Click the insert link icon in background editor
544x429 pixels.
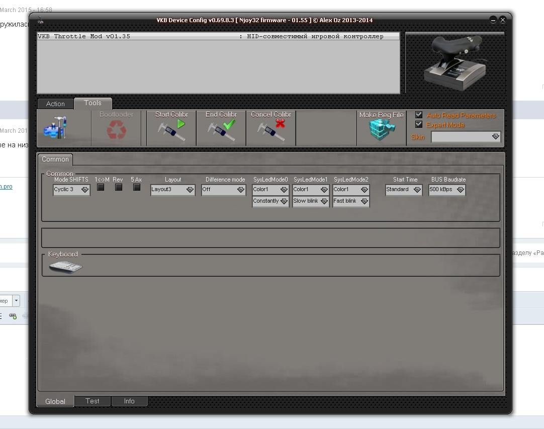click(x=13, y=316)
